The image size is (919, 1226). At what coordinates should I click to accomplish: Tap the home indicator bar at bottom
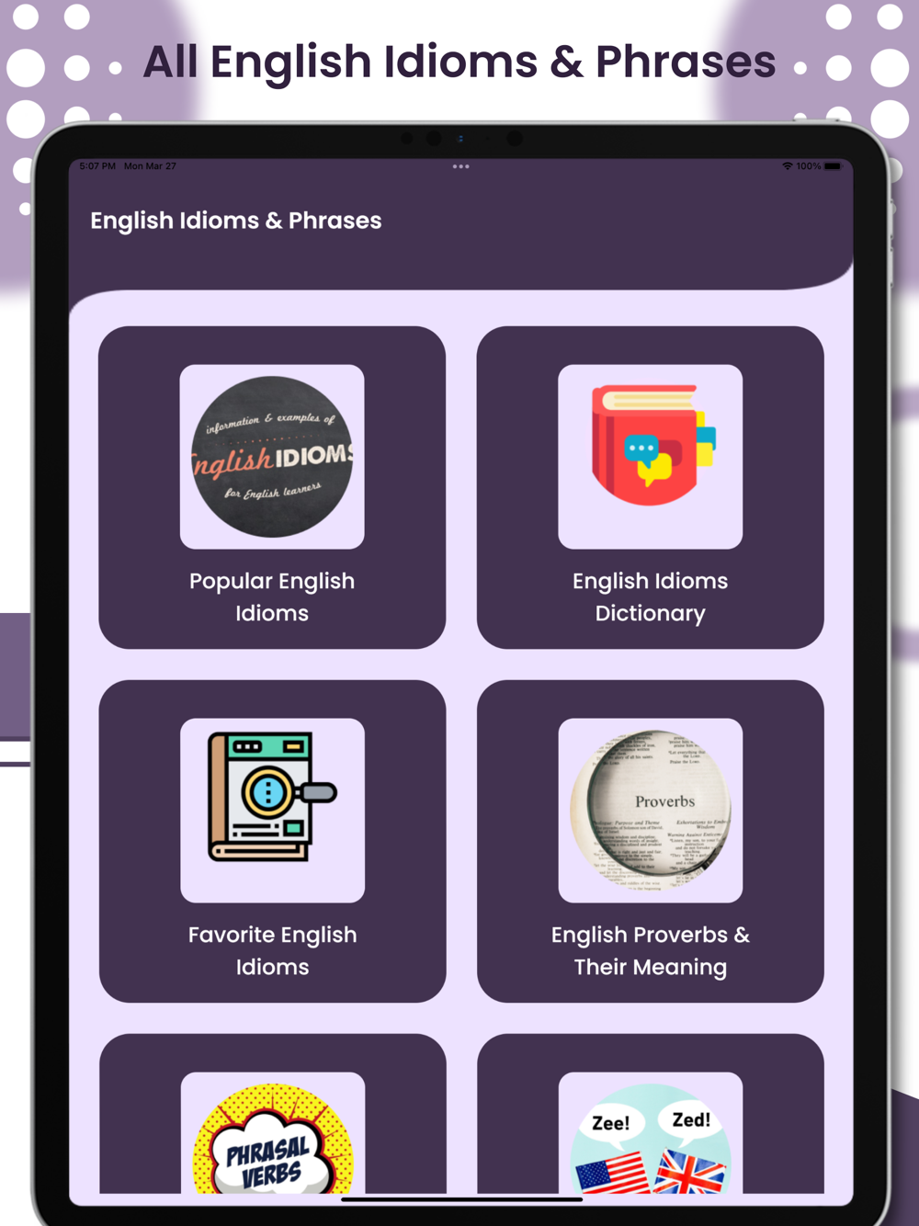pyautogui.click(x=461, y=1199)
